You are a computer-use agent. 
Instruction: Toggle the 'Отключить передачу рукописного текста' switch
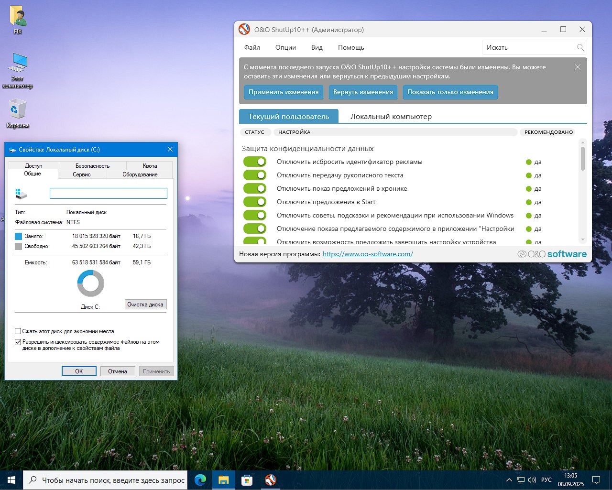point(254,175)
